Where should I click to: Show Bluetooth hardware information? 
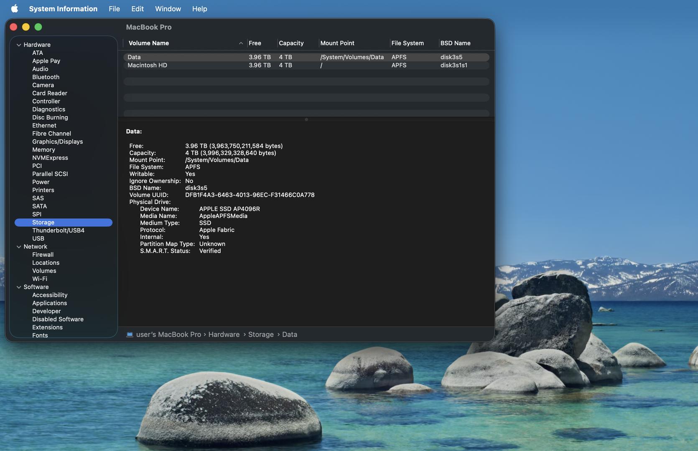tap(46, 77)
